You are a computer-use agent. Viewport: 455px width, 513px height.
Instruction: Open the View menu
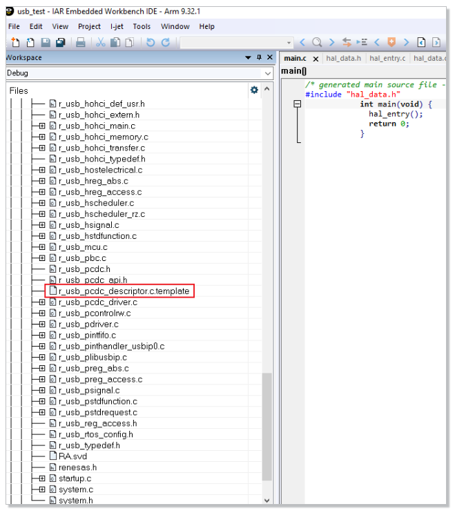(60, 26)
